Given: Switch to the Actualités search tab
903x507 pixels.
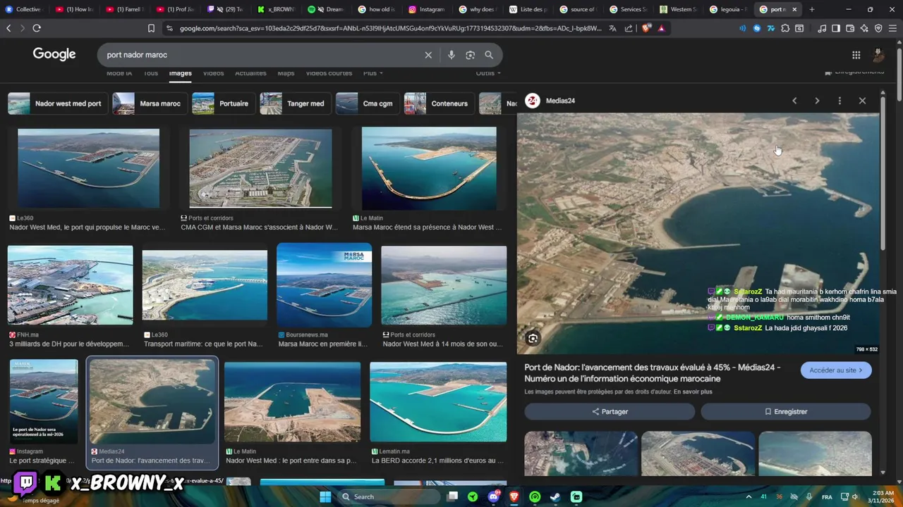Looking at the screenshot, I should pyautogui.click(x=250, y=73).
